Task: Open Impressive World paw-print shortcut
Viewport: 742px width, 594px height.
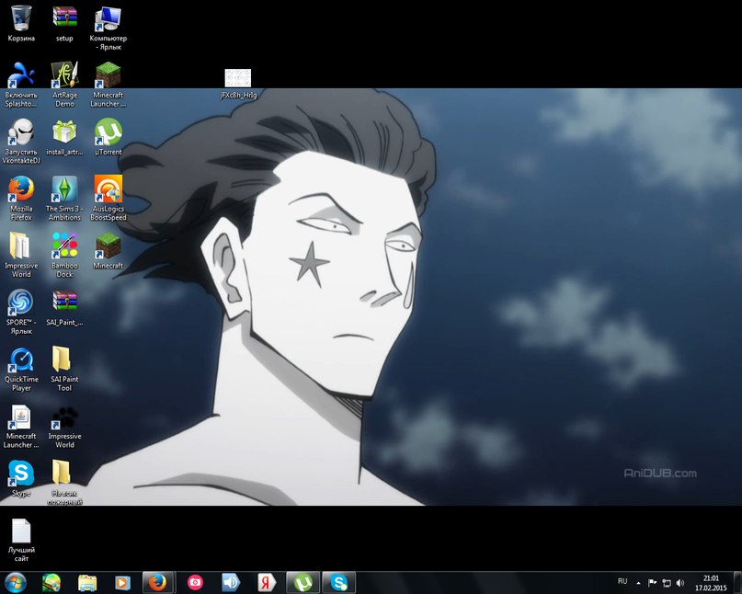Action: (64, 426)
